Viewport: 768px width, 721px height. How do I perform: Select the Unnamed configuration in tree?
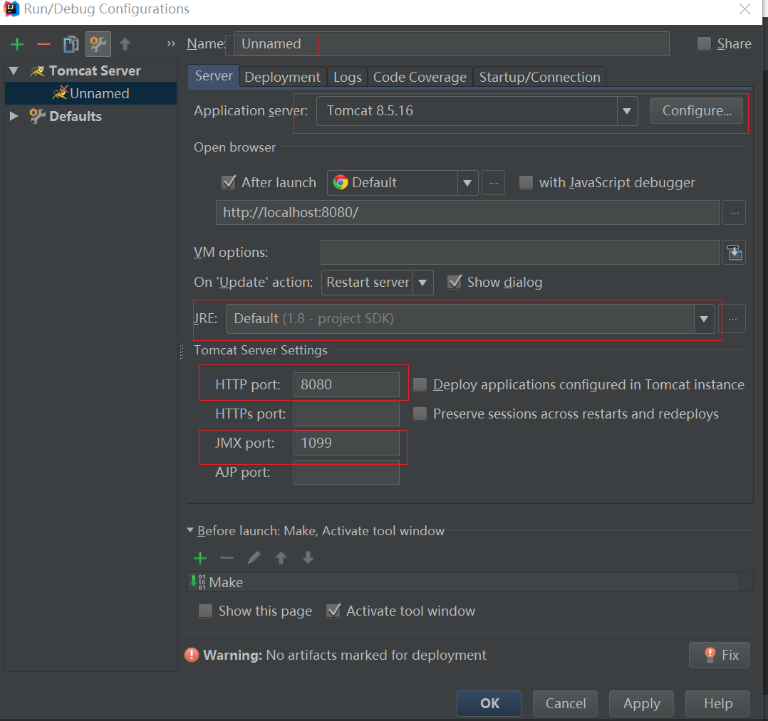pyautogui.click(x=90, y=93)
